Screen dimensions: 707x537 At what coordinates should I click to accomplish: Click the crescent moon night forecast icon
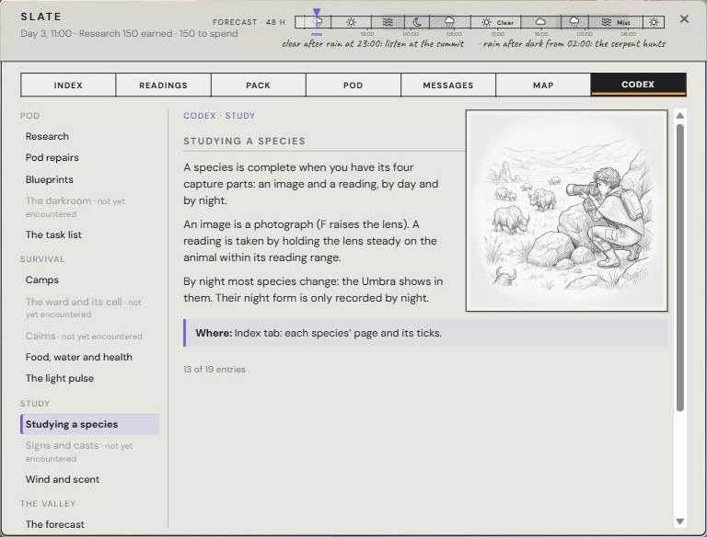tap(417, 22)
